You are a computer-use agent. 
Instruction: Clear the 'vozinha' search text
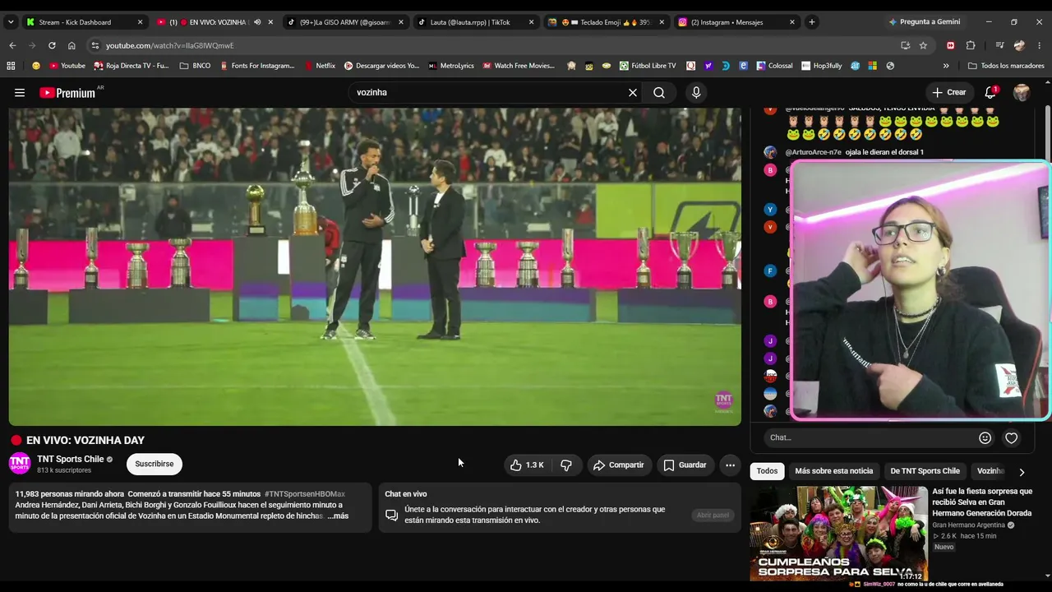pyautogui.click(x=633, y=93)
